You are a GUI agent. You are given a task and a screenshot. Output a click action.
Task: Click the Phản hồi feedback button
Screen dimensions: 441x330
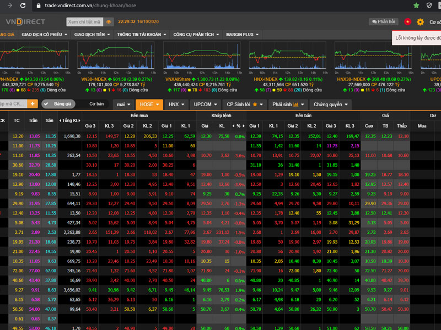pos(383,21)
